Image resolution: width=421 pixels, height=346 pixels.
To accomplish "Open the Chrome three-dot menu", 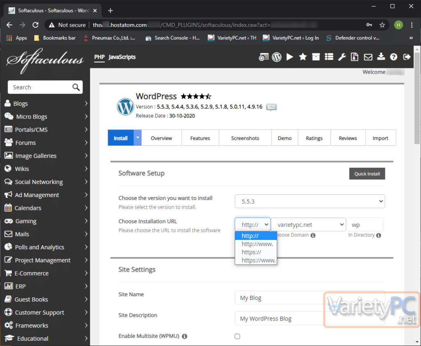I will [x=412, y=25].
